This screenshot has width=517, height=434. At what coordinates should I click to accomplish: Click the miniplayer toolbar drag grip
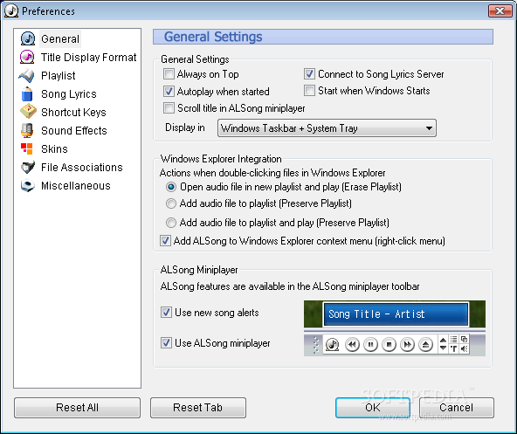315,345
